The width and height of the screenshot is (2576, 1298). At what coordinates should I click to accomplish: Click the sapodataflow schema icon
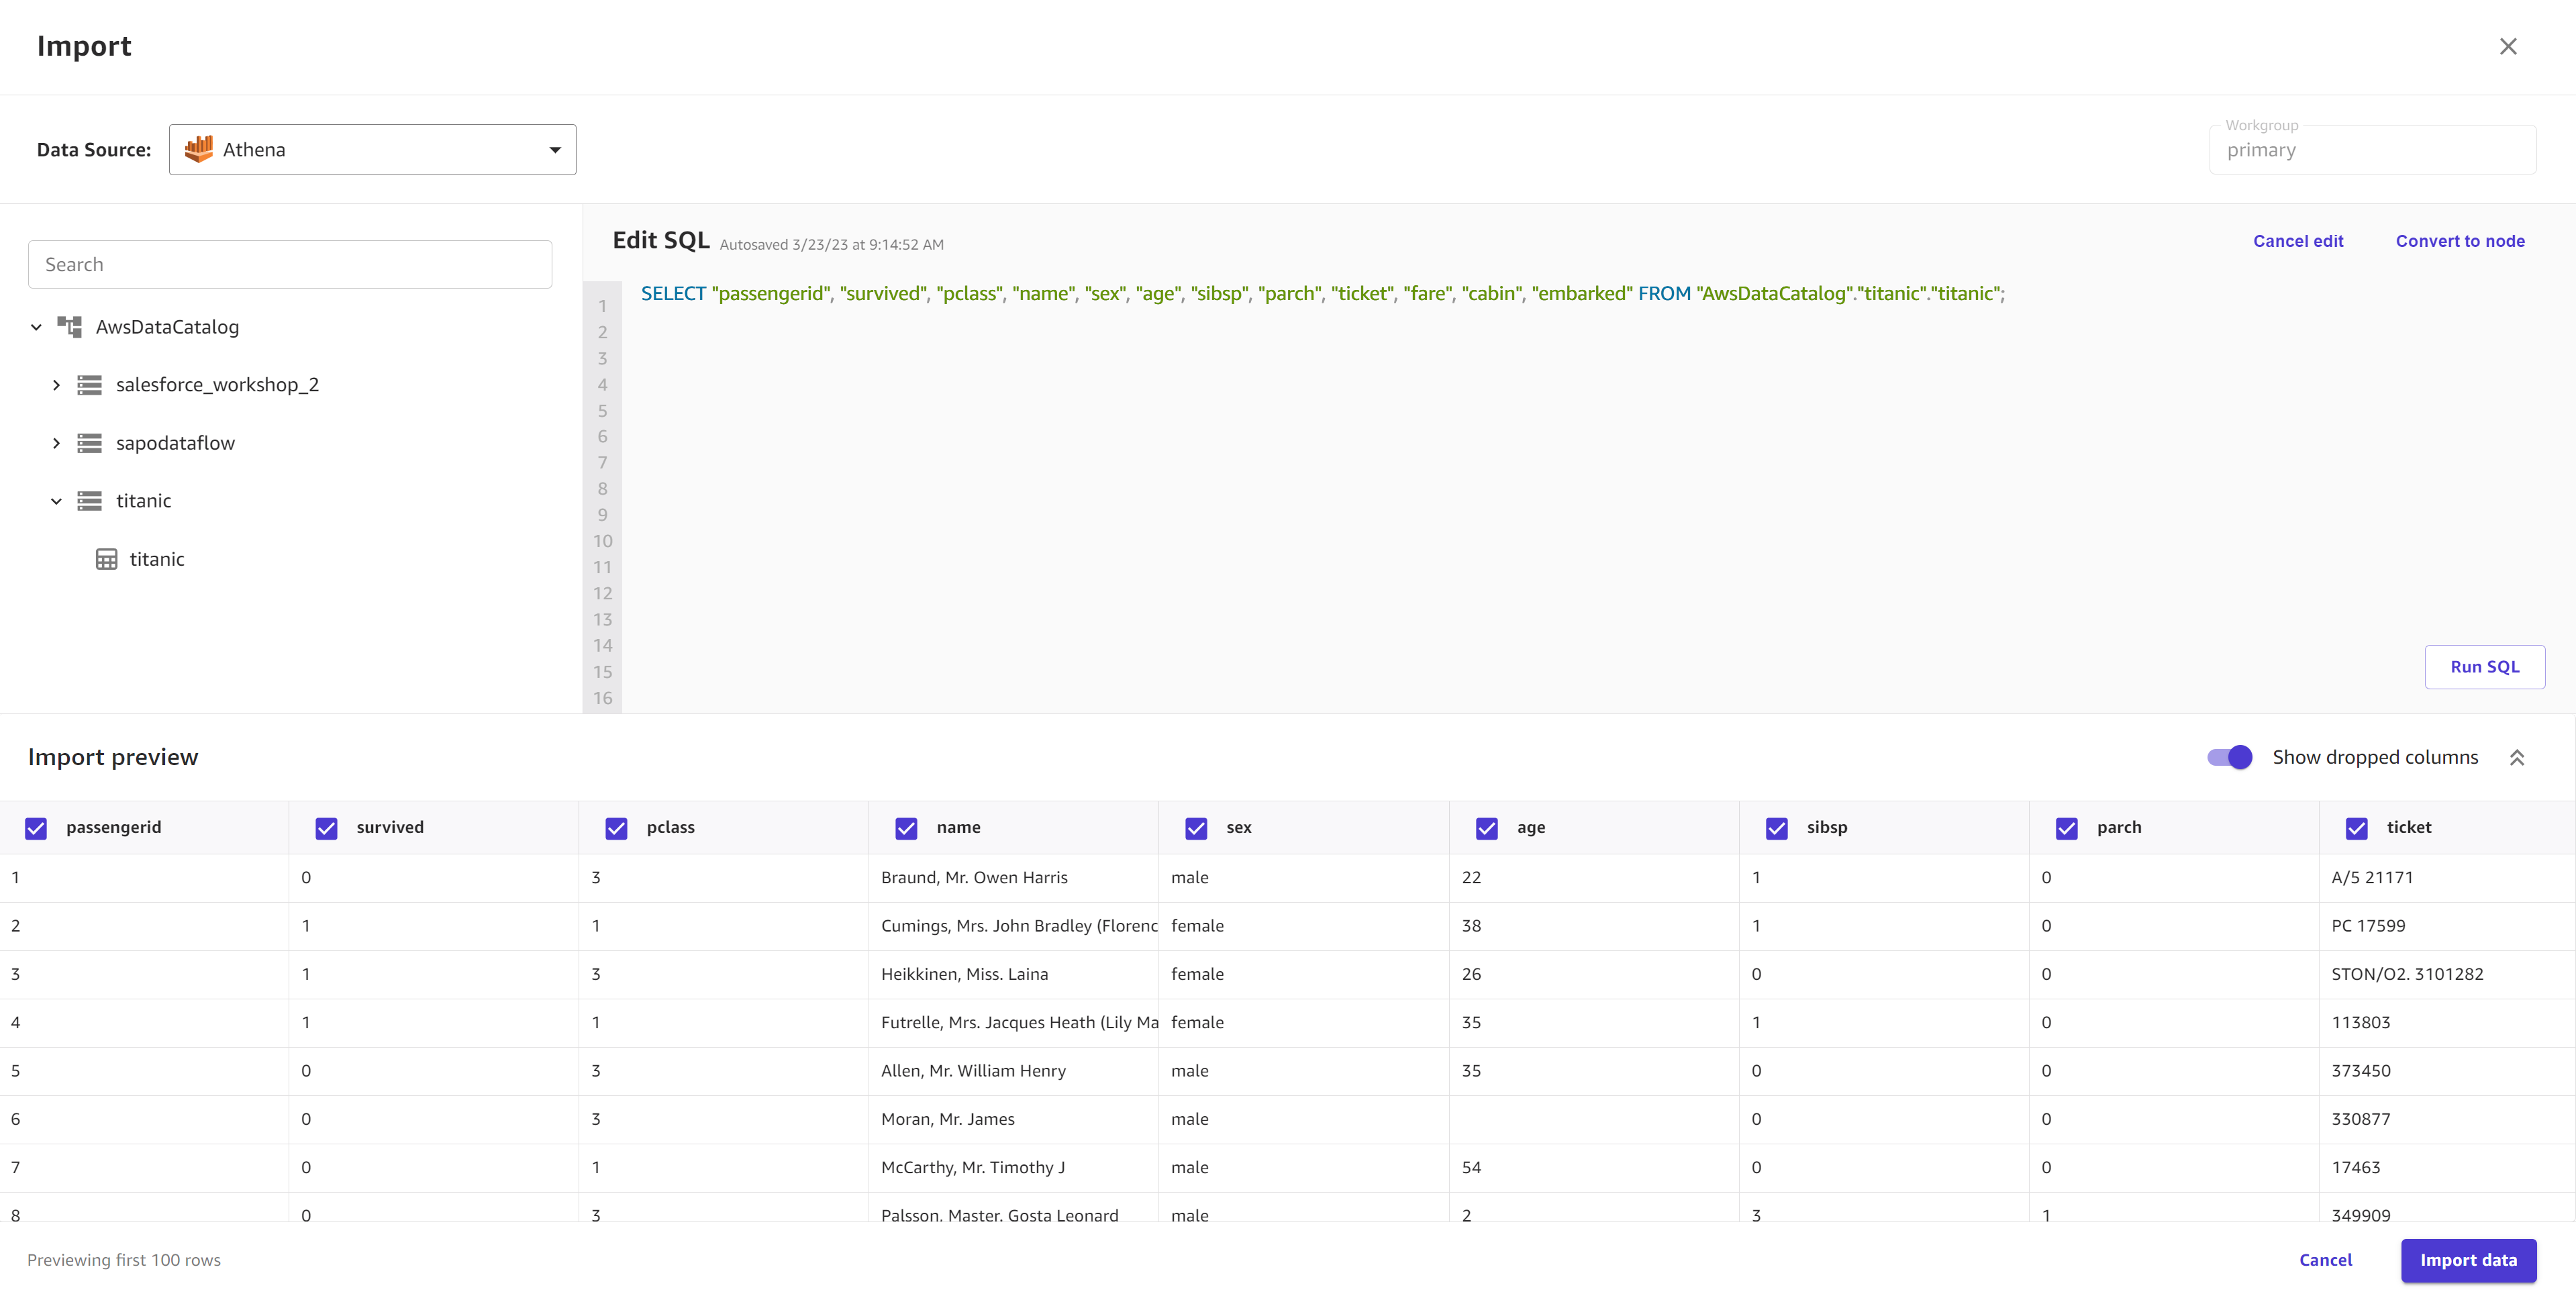pyautogui.click(x=89, y=442)
